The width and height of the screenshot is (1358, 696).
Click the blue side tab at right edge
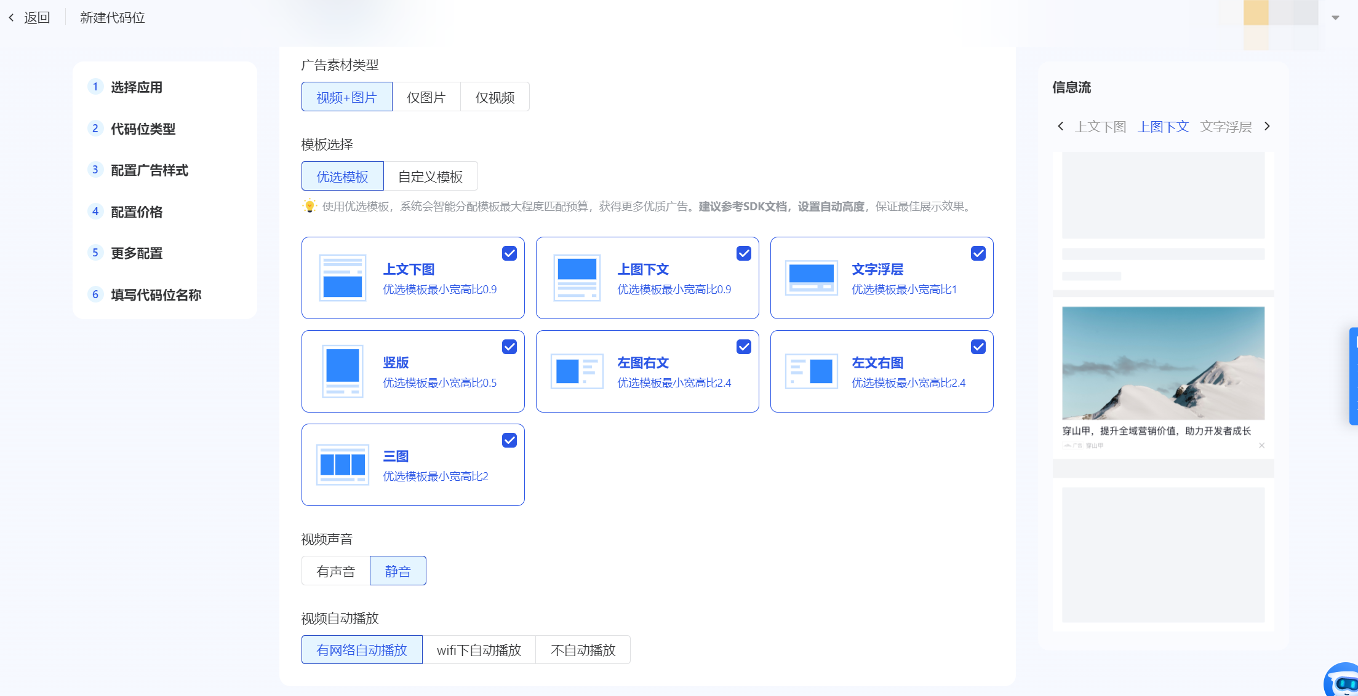[x=1354, y=376]
